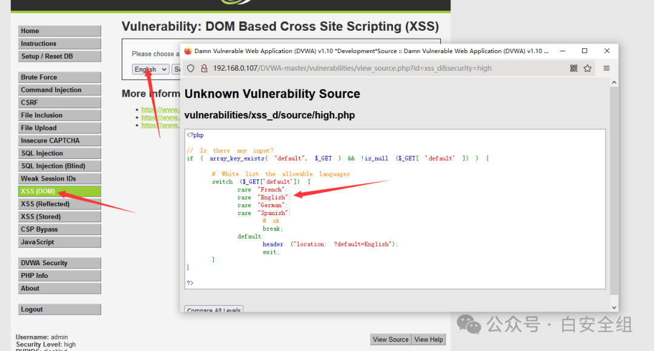
Task: Click the header location redirect line
Action: (331, 245)
